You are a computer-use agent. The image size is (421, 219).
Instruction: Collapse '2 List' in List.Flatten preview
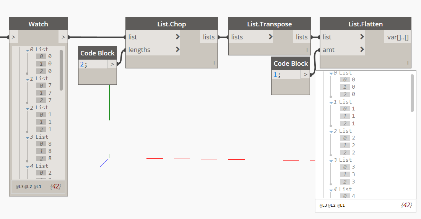point(331,132)
